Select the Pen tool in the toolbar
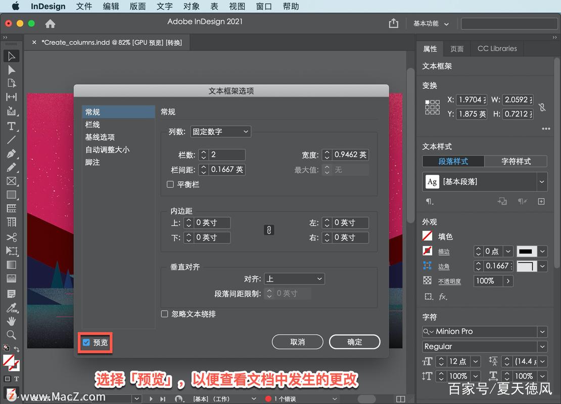This screenshot has height=404, width=561. pyautogui.click(x=12, y=154)
